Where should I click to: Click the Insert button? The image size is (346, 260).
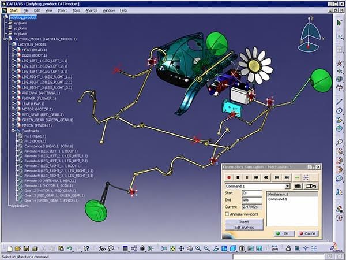click(x=244, y=221)
